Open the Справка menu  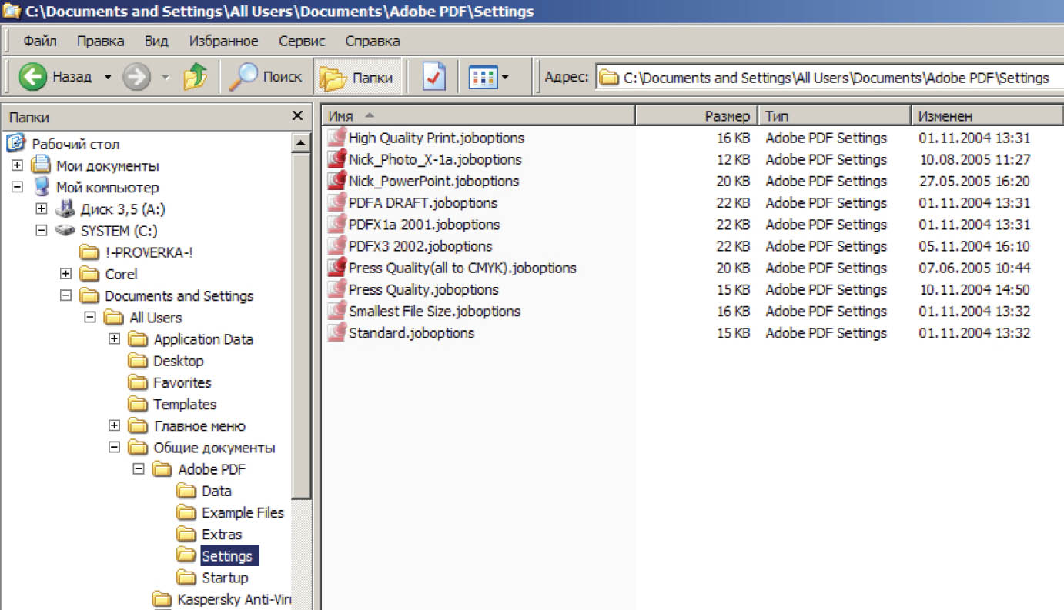click(x=373, y=41)
